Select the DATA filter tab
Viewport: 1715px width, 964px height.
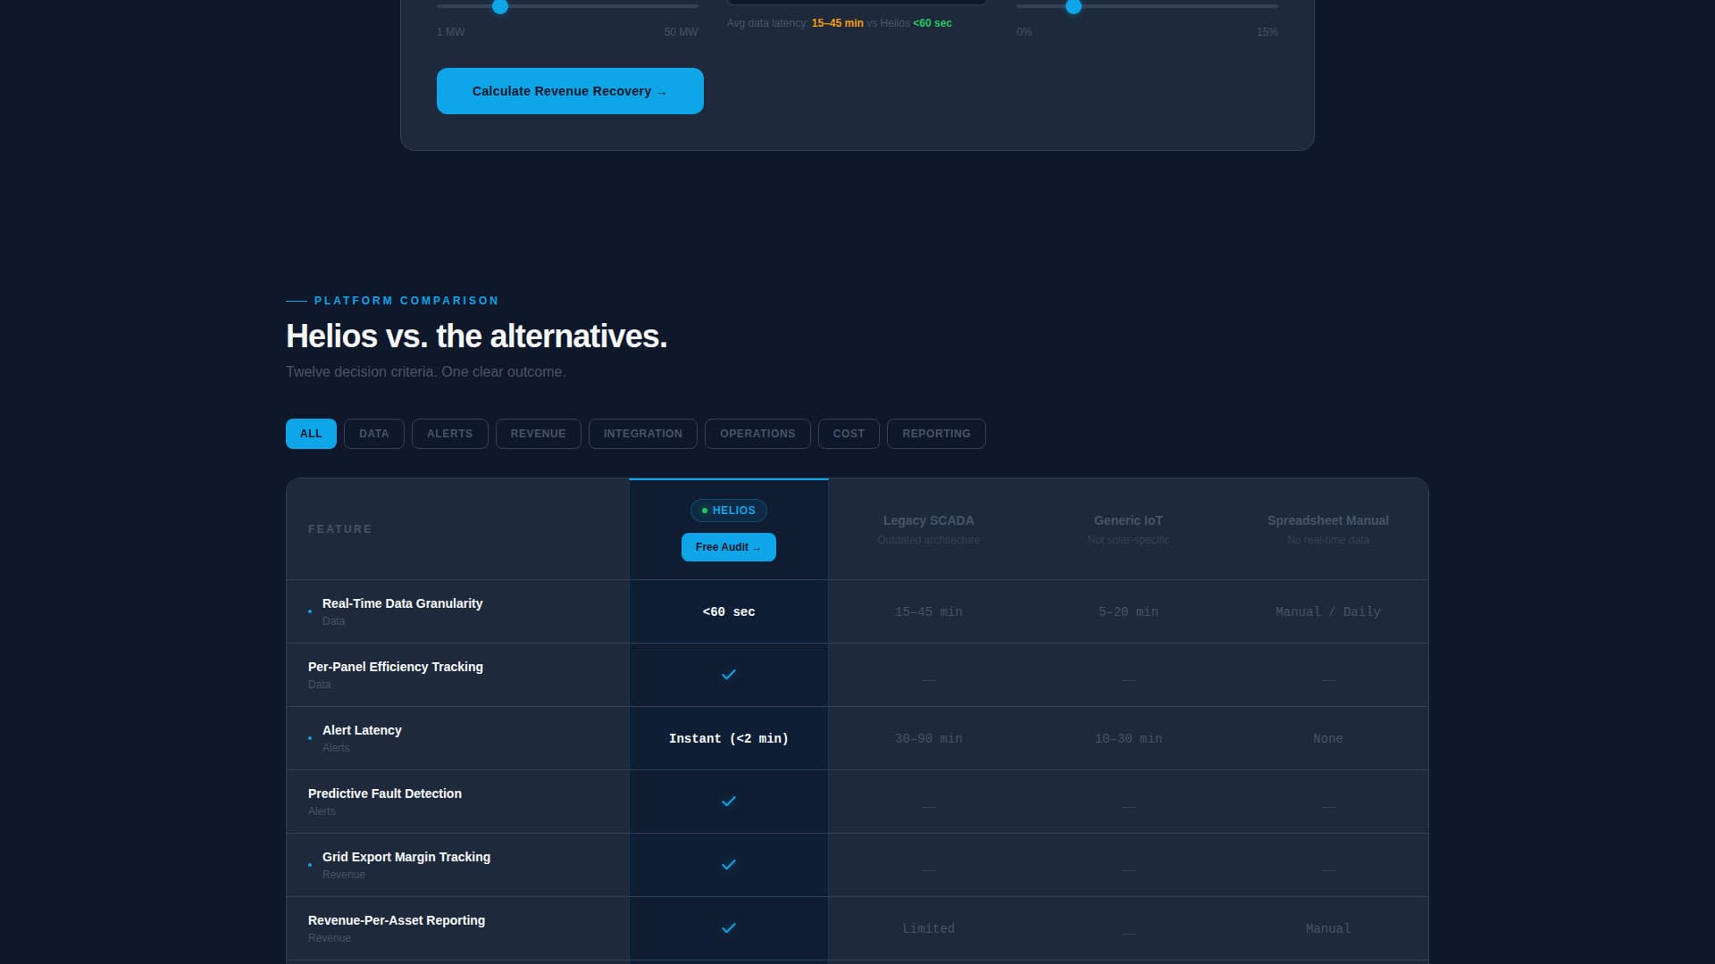point(374,434)
